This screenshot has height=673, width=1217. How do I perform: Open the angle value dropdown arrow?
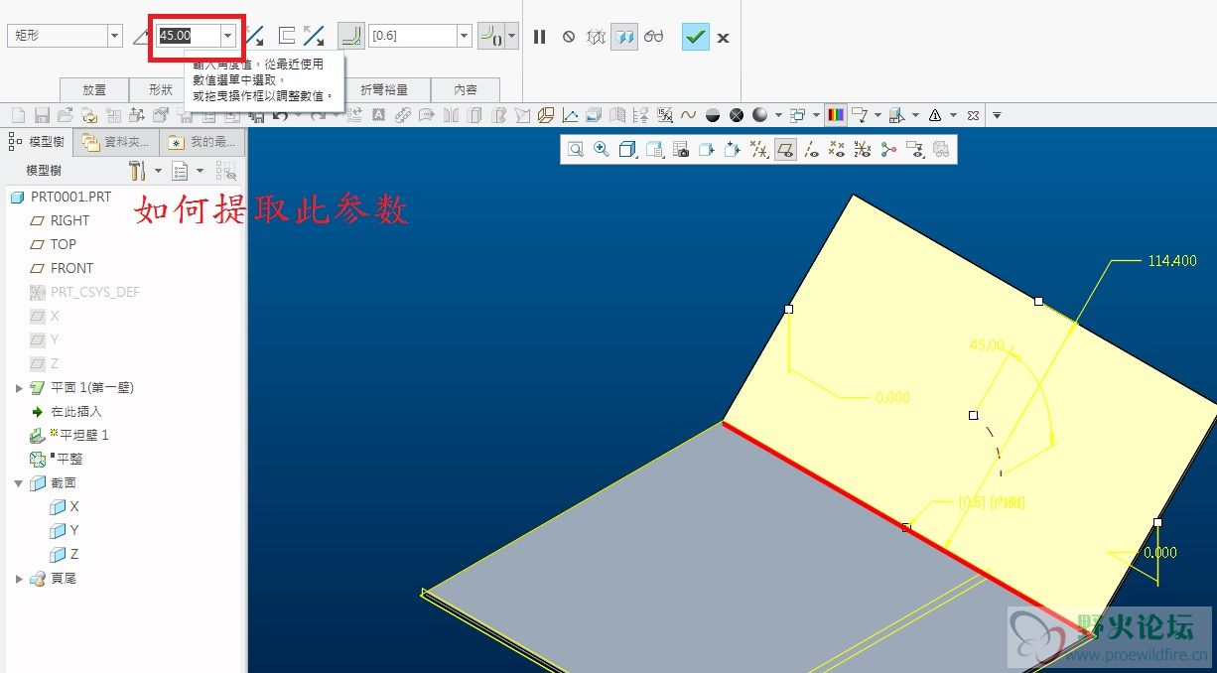[x=228, y=36]
